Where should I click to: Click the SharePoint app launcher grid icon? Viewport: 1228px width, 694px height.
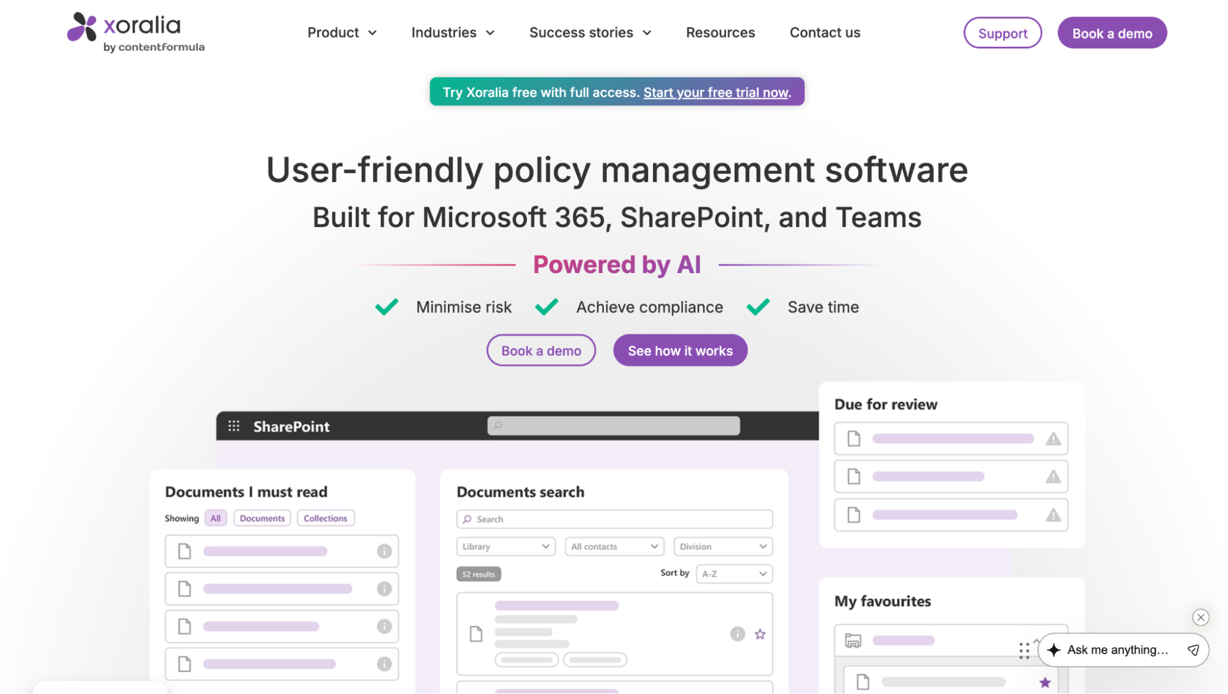(234, 426)
